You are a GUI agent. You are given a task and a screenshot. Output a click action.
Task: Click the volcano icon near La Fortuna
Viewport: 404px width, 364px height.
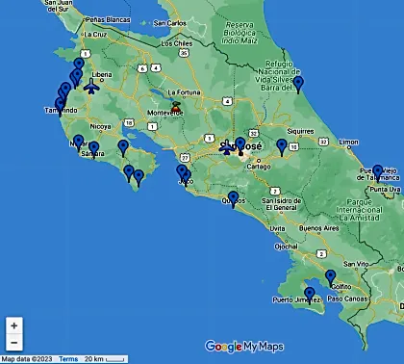pos(175,106)
